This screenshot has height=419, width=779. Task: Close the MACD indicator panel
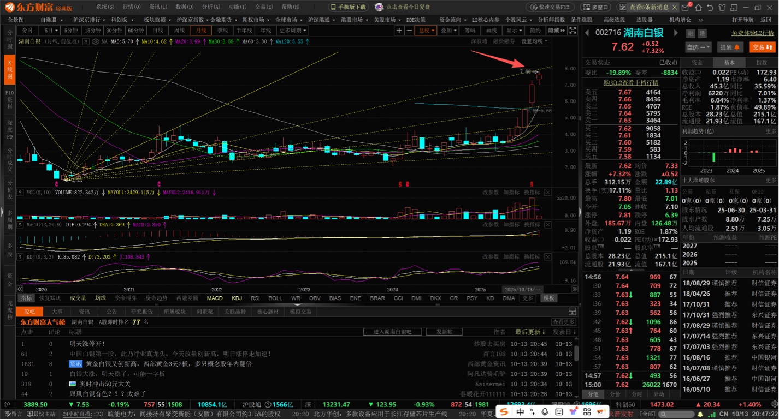(548, 224)
